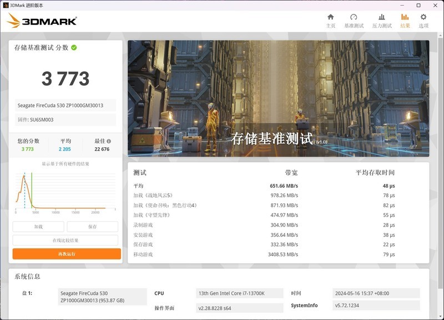This screenshot has height=320, width=444.
Task: Click the green checkmark beside 存储基准测试 分数
Action: click(74, 47)
